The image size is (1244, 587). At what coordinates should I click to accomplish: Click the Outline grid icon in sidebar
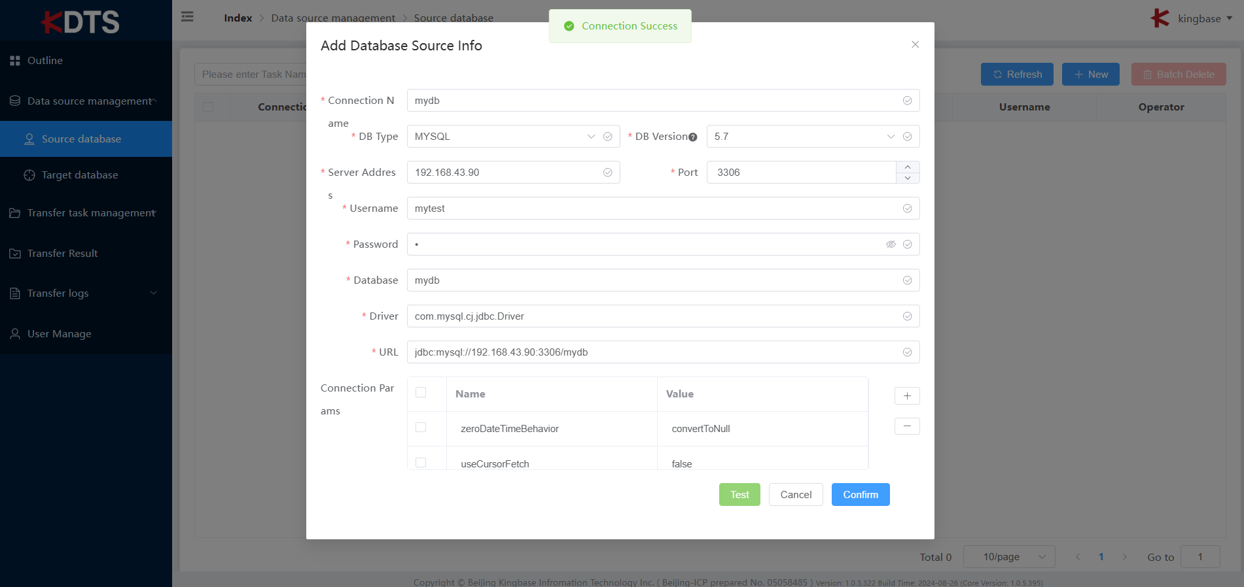point(15,61)
